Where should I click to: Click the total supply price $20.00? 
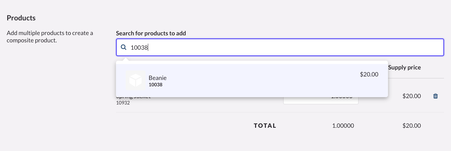point(412,126)
